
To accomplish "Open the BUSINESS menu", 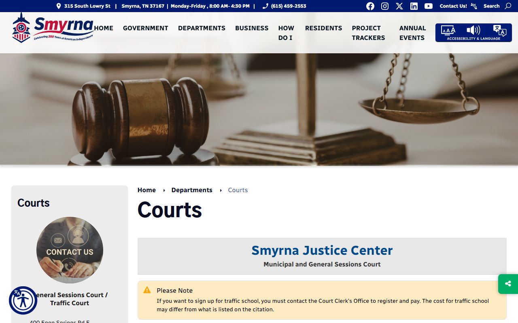I will pos(252,28).
